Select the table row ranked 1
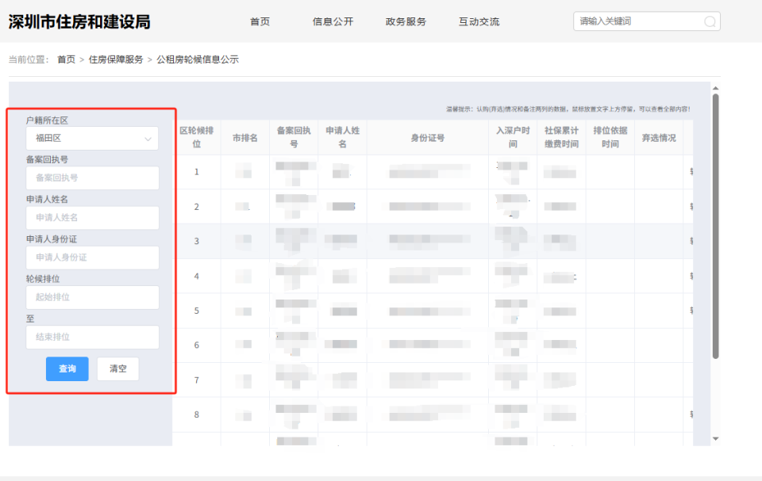 [x=433, y=172]
